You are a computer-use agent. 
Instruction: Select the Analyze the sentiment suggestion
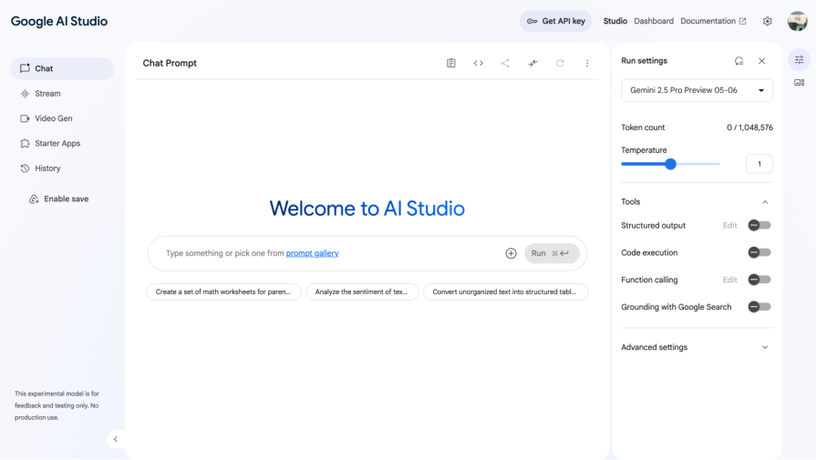(362, 292)
